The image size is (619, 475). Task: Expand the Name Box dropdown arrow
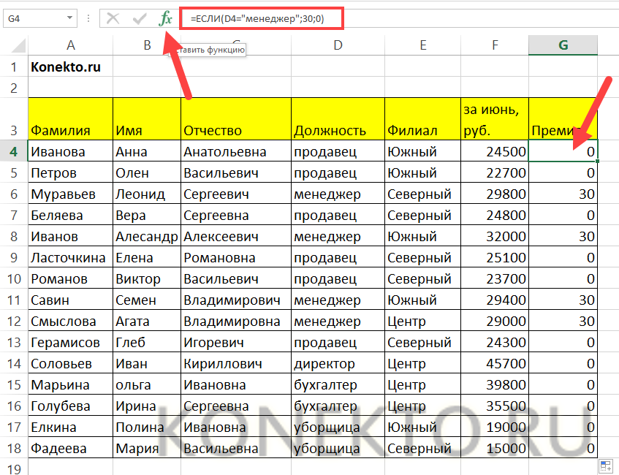point(69,18)
